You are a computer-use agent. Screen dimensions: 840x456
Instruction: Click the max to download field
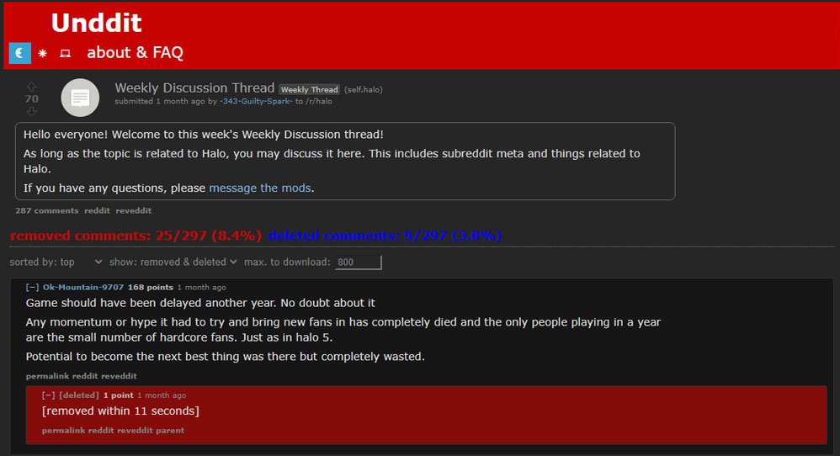[x=358, y=262]
